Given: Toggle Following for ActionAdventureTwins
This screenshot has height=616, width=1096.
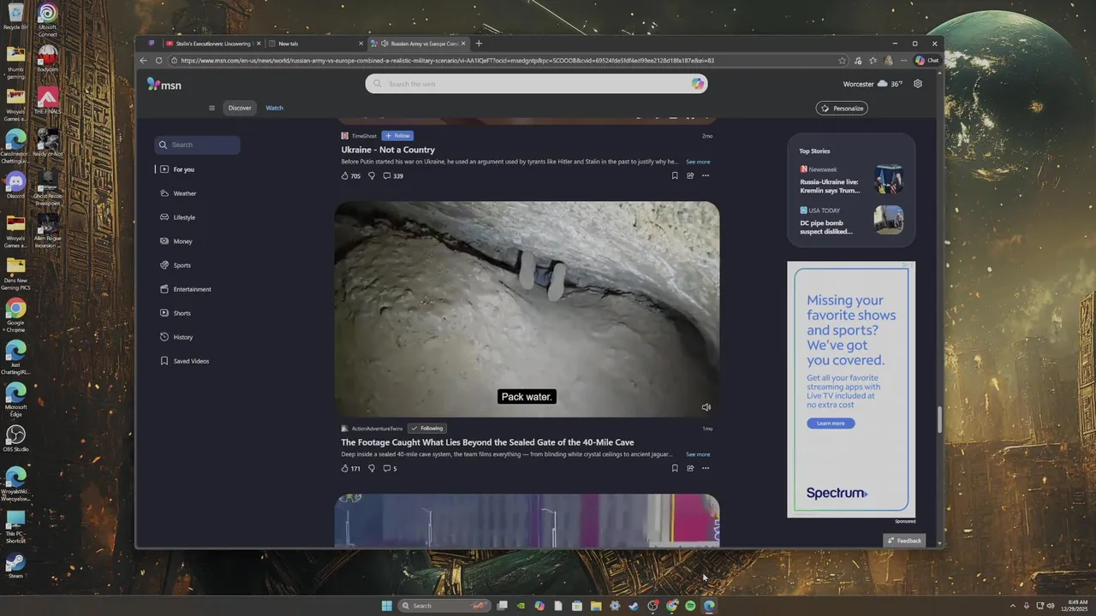Looking at the screenshot, I should 426,429.
